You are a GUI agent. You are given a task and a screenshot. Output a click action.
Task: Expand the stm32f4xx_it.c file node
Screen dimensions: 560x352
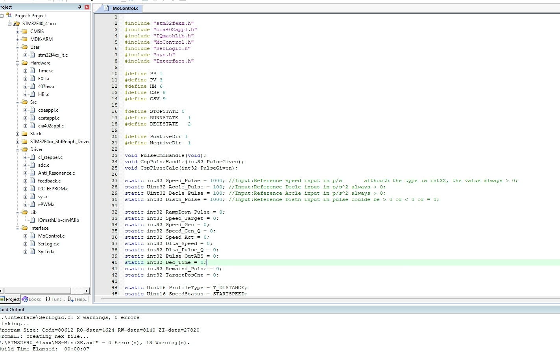(x=26, y=55)
